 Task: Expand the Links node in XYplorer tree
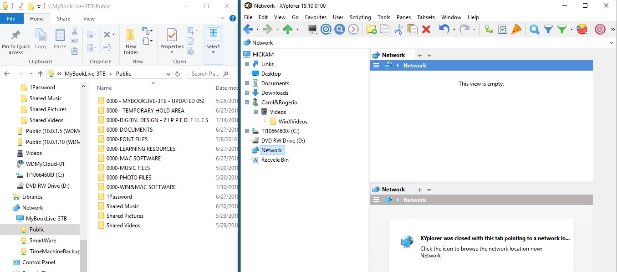[x=247, y=64]
